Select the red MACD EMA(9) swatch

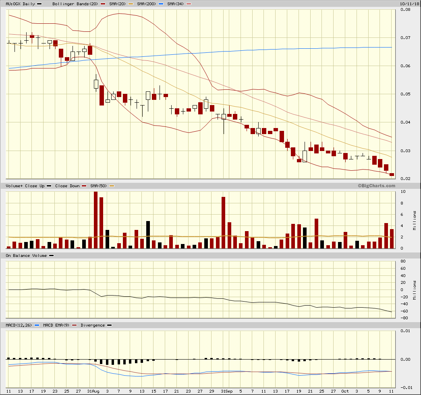(75, 325)
